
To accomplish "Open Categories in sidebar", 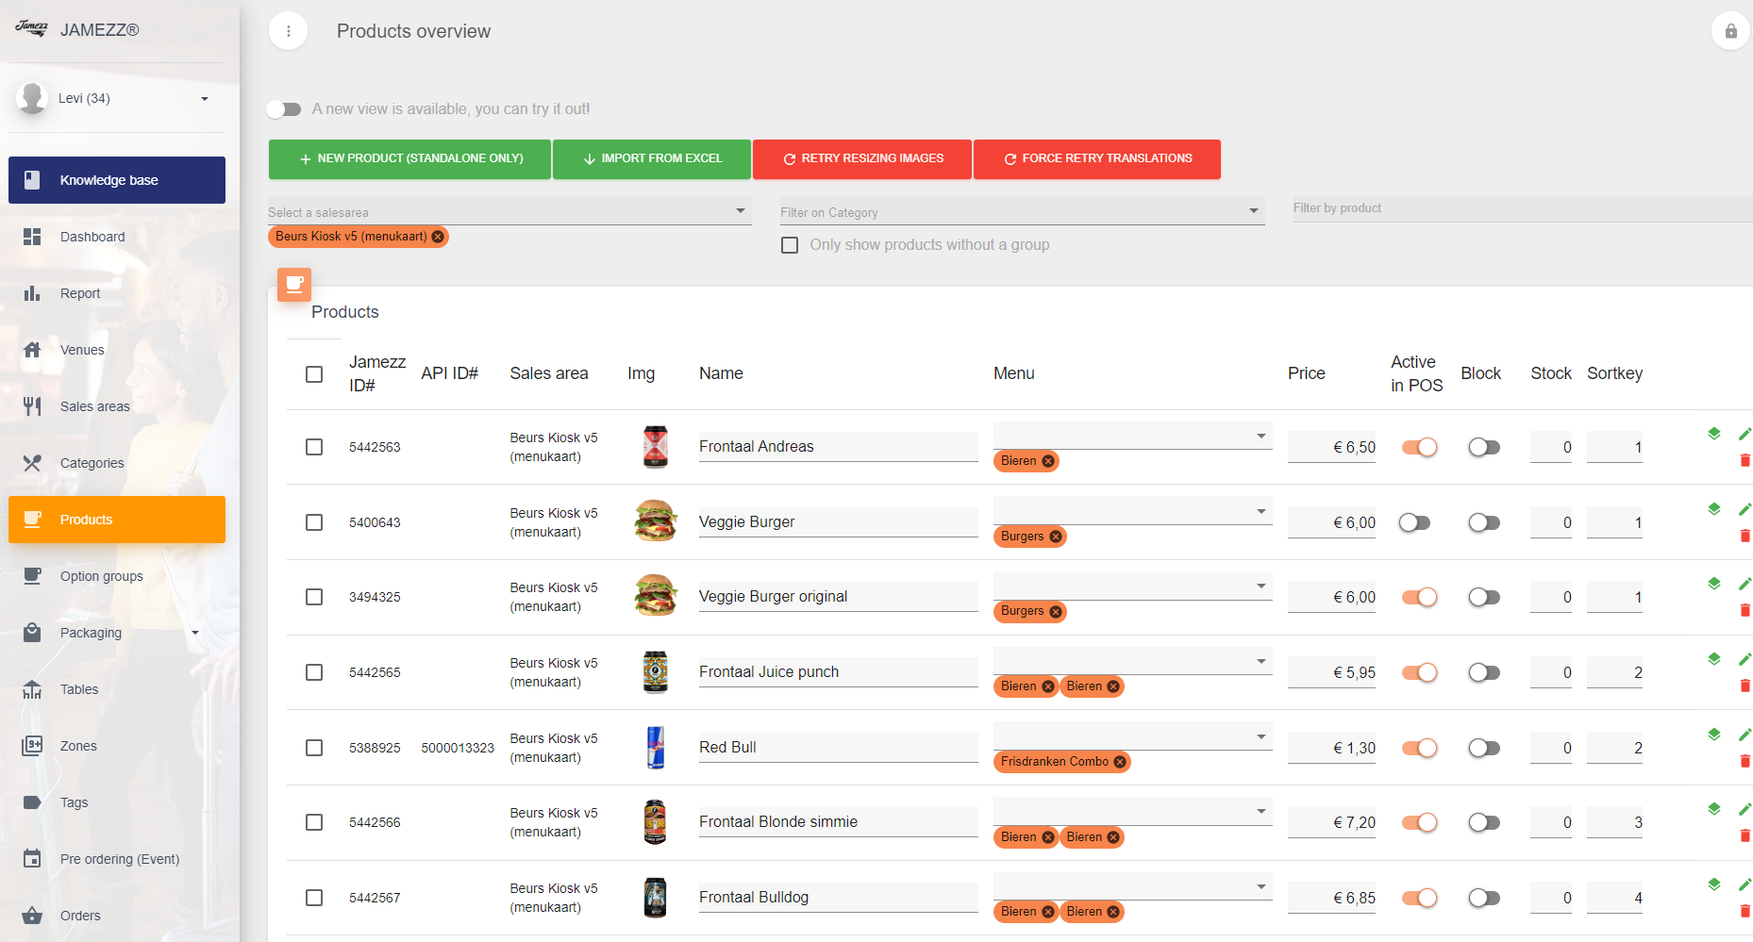I will coord(117,463).
